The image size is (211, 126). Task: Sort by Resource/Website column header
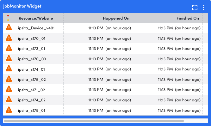(x=36, y=18)
